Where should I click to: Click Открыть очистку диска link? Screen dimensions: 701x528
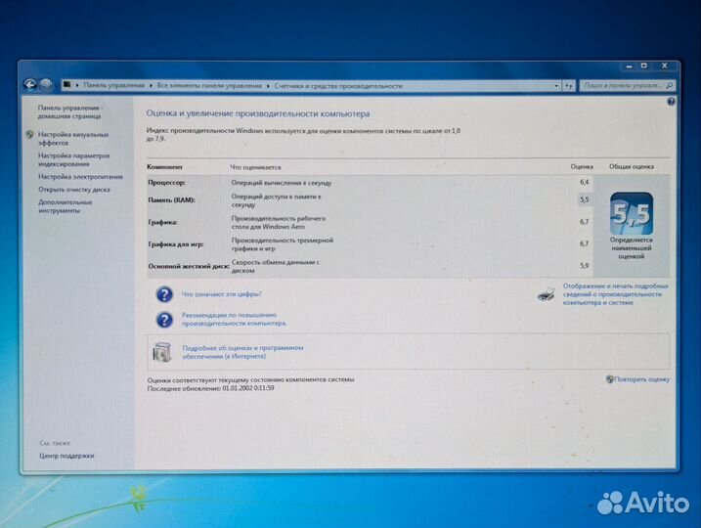(x=73, y=190)
